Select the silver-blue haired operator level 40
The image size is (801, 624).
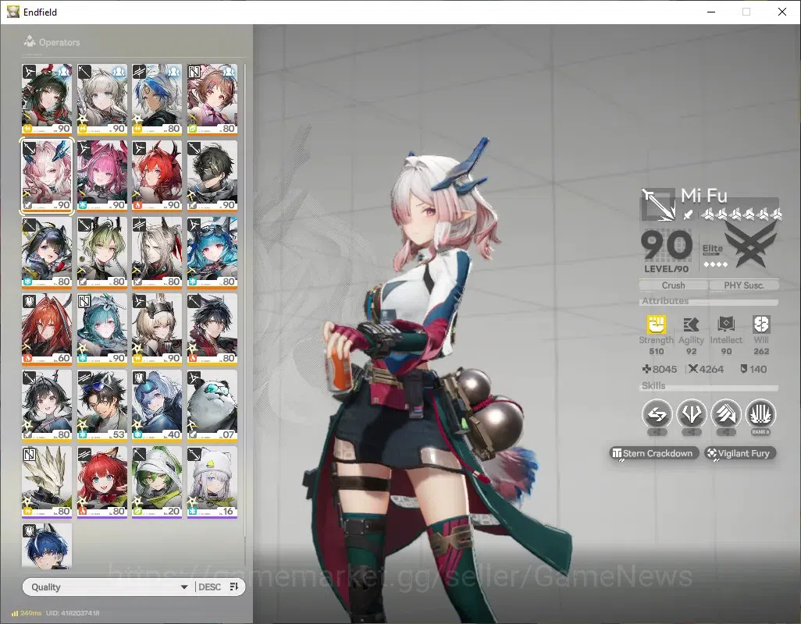[157, 405]
